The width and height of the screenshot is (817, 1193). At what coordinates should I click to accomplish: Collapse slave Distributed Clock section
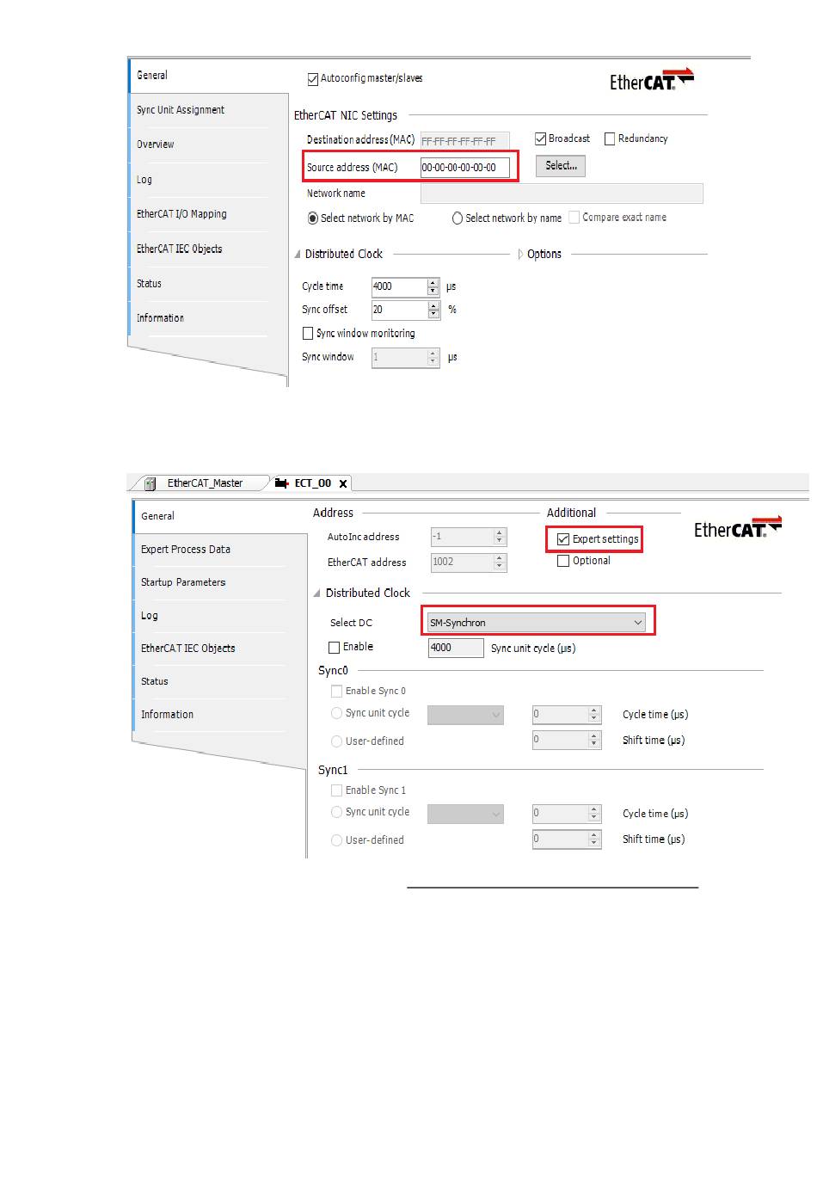[x=317, y=593]
